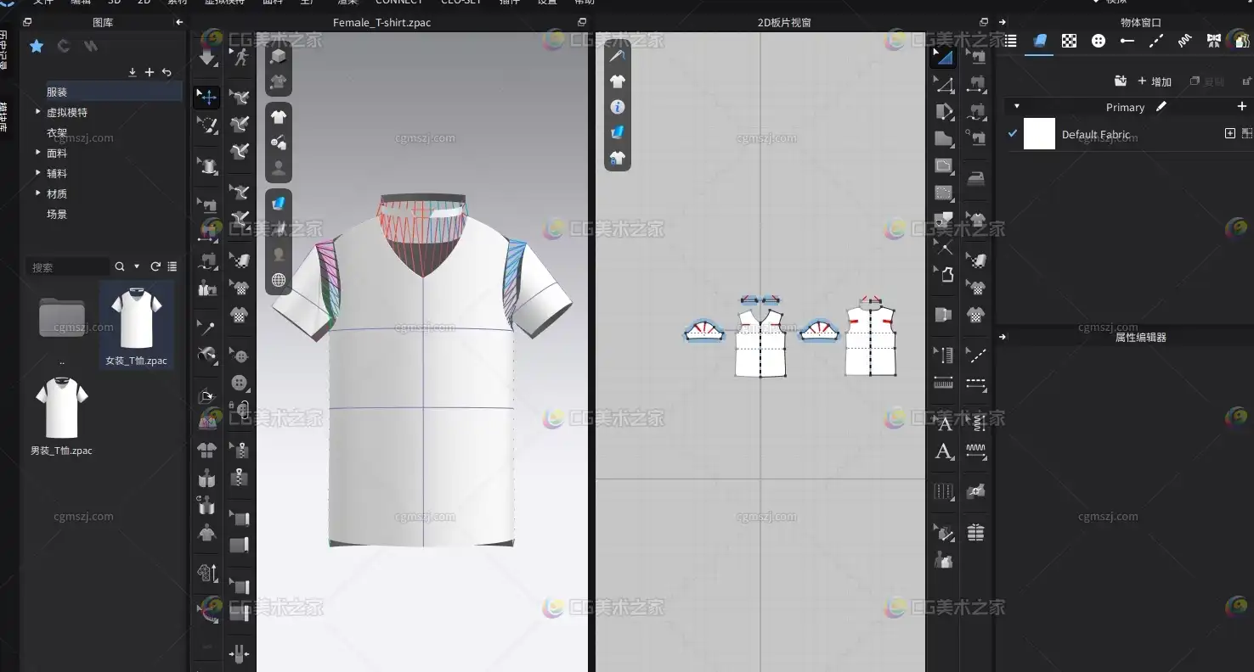Open the Button tab with four-hole icon
The height and width of the screenshot is (672, 1254).
1098,41
